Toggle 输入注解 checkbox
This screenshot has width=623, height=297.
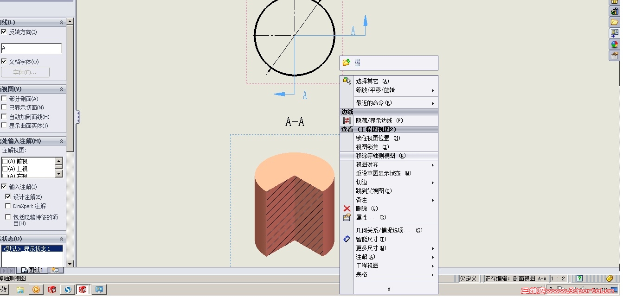(x=4, y=186)
